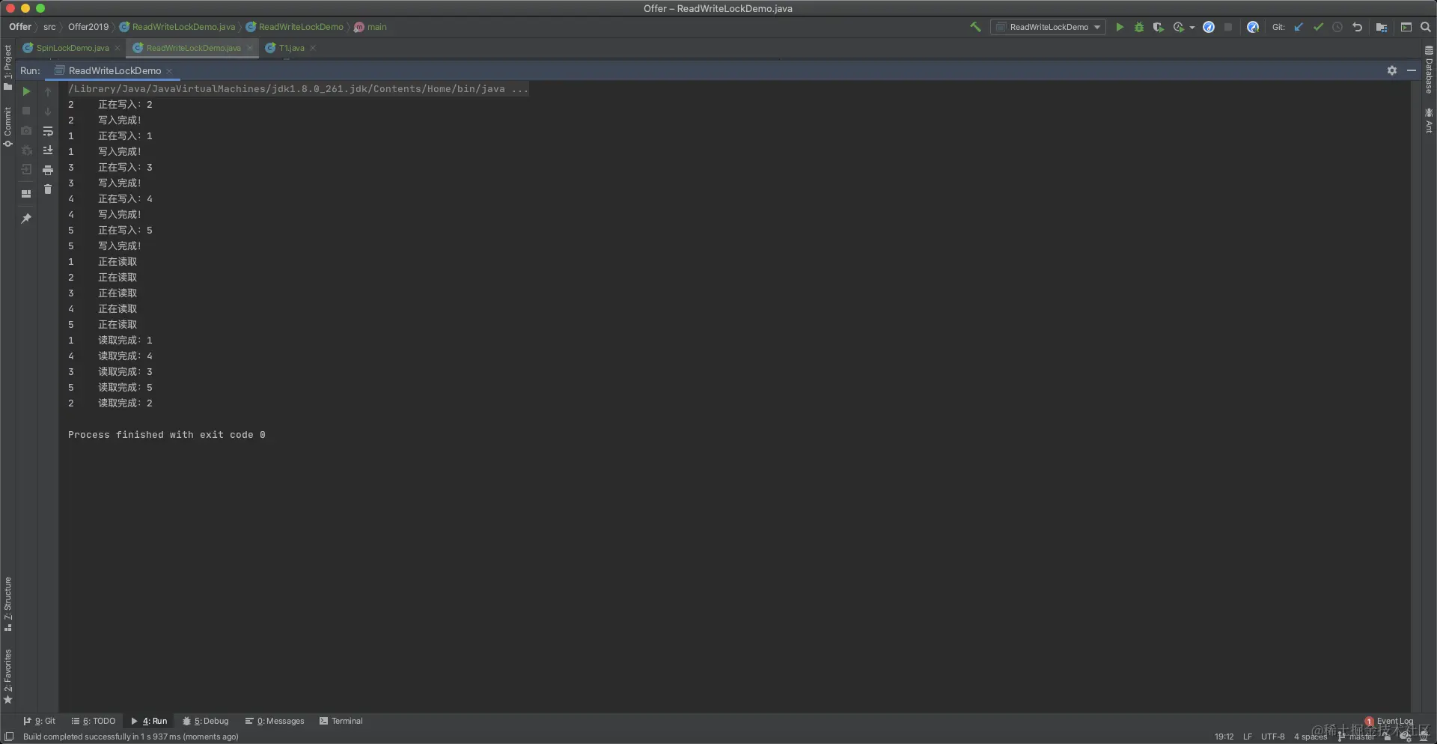Open the Git tool window tab

tap(39, 721)
